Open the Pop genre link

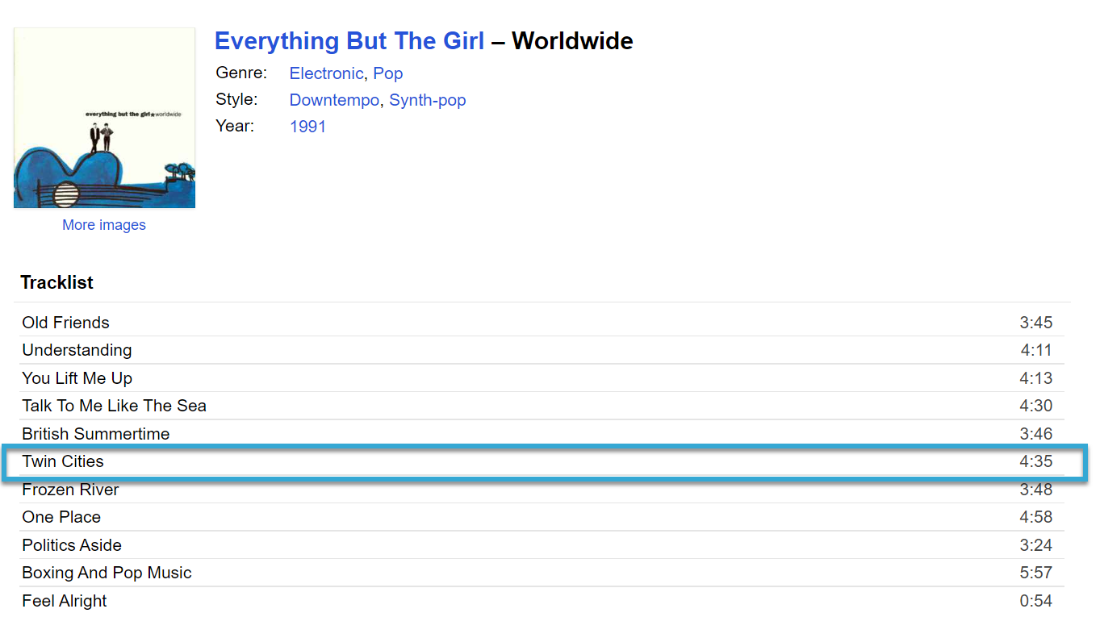387,73
